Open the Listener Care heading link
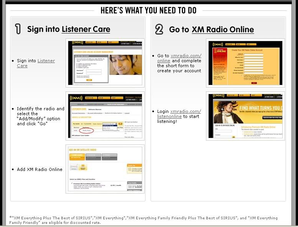This screenshot has height=227, width=298. [86, 29]
